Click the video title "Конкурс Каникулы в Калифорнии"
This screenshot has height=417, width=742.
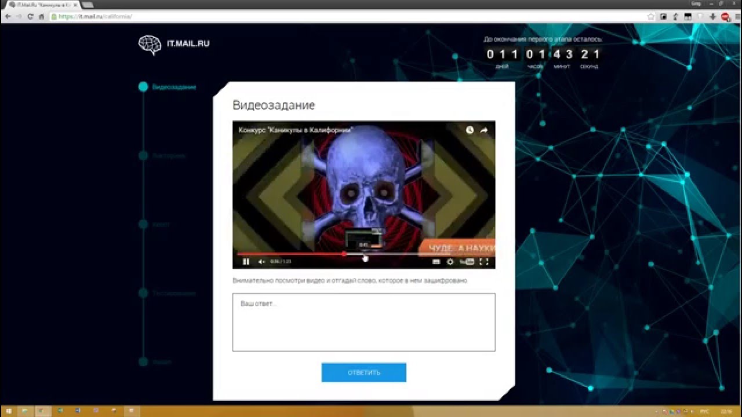[x=296, y=130]
